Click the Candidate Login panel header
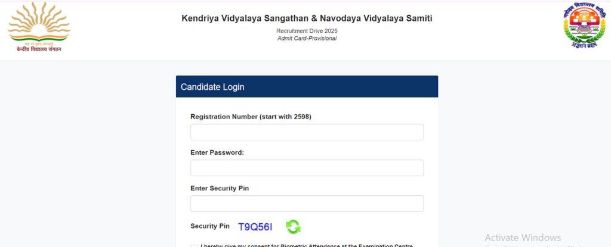The image size is (611, 247). coord(307,87)
